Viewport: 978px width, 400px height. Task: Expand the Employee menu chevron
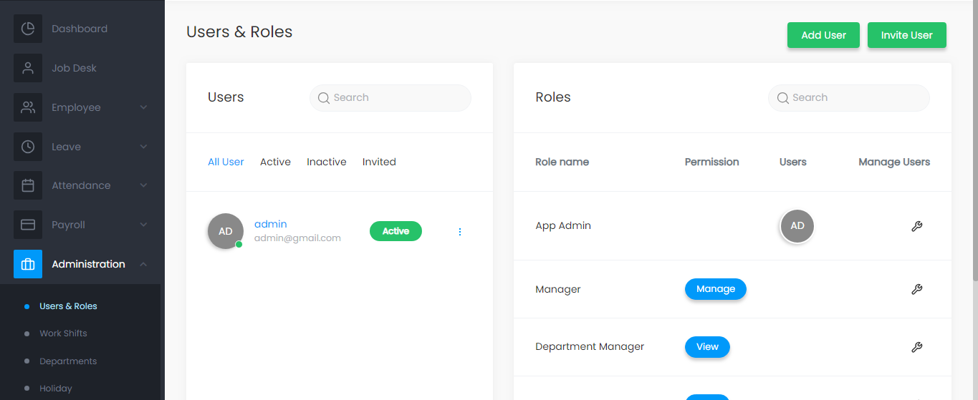tap(143, 107)
